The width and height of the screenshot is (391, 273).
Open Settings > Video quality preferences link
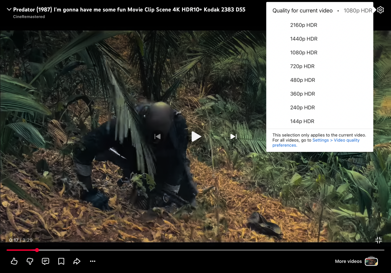[336, 140]
